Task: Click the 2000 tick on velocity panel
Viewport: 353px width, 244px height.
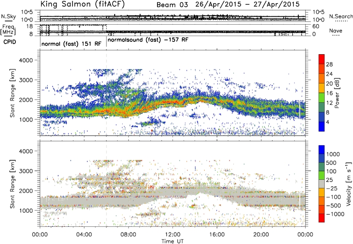Action: coord(26,191)
